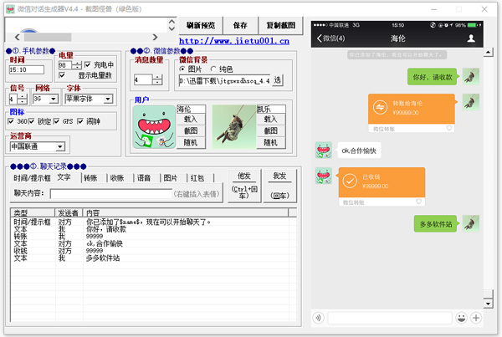Click the 聊天内容 text input field
The height and width of the screenshot is (337, 502).
(x=111, y=194)
